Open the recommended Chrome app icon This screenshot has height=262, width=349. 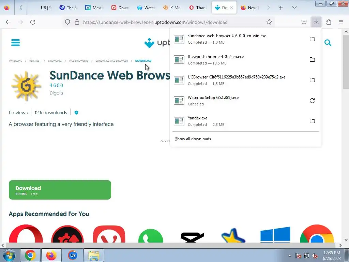point(317,233)
